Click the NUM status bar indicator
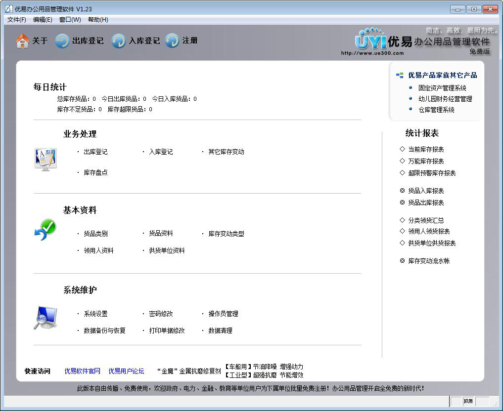The width and height of the screenshot is (503, 411). [468, 402]
